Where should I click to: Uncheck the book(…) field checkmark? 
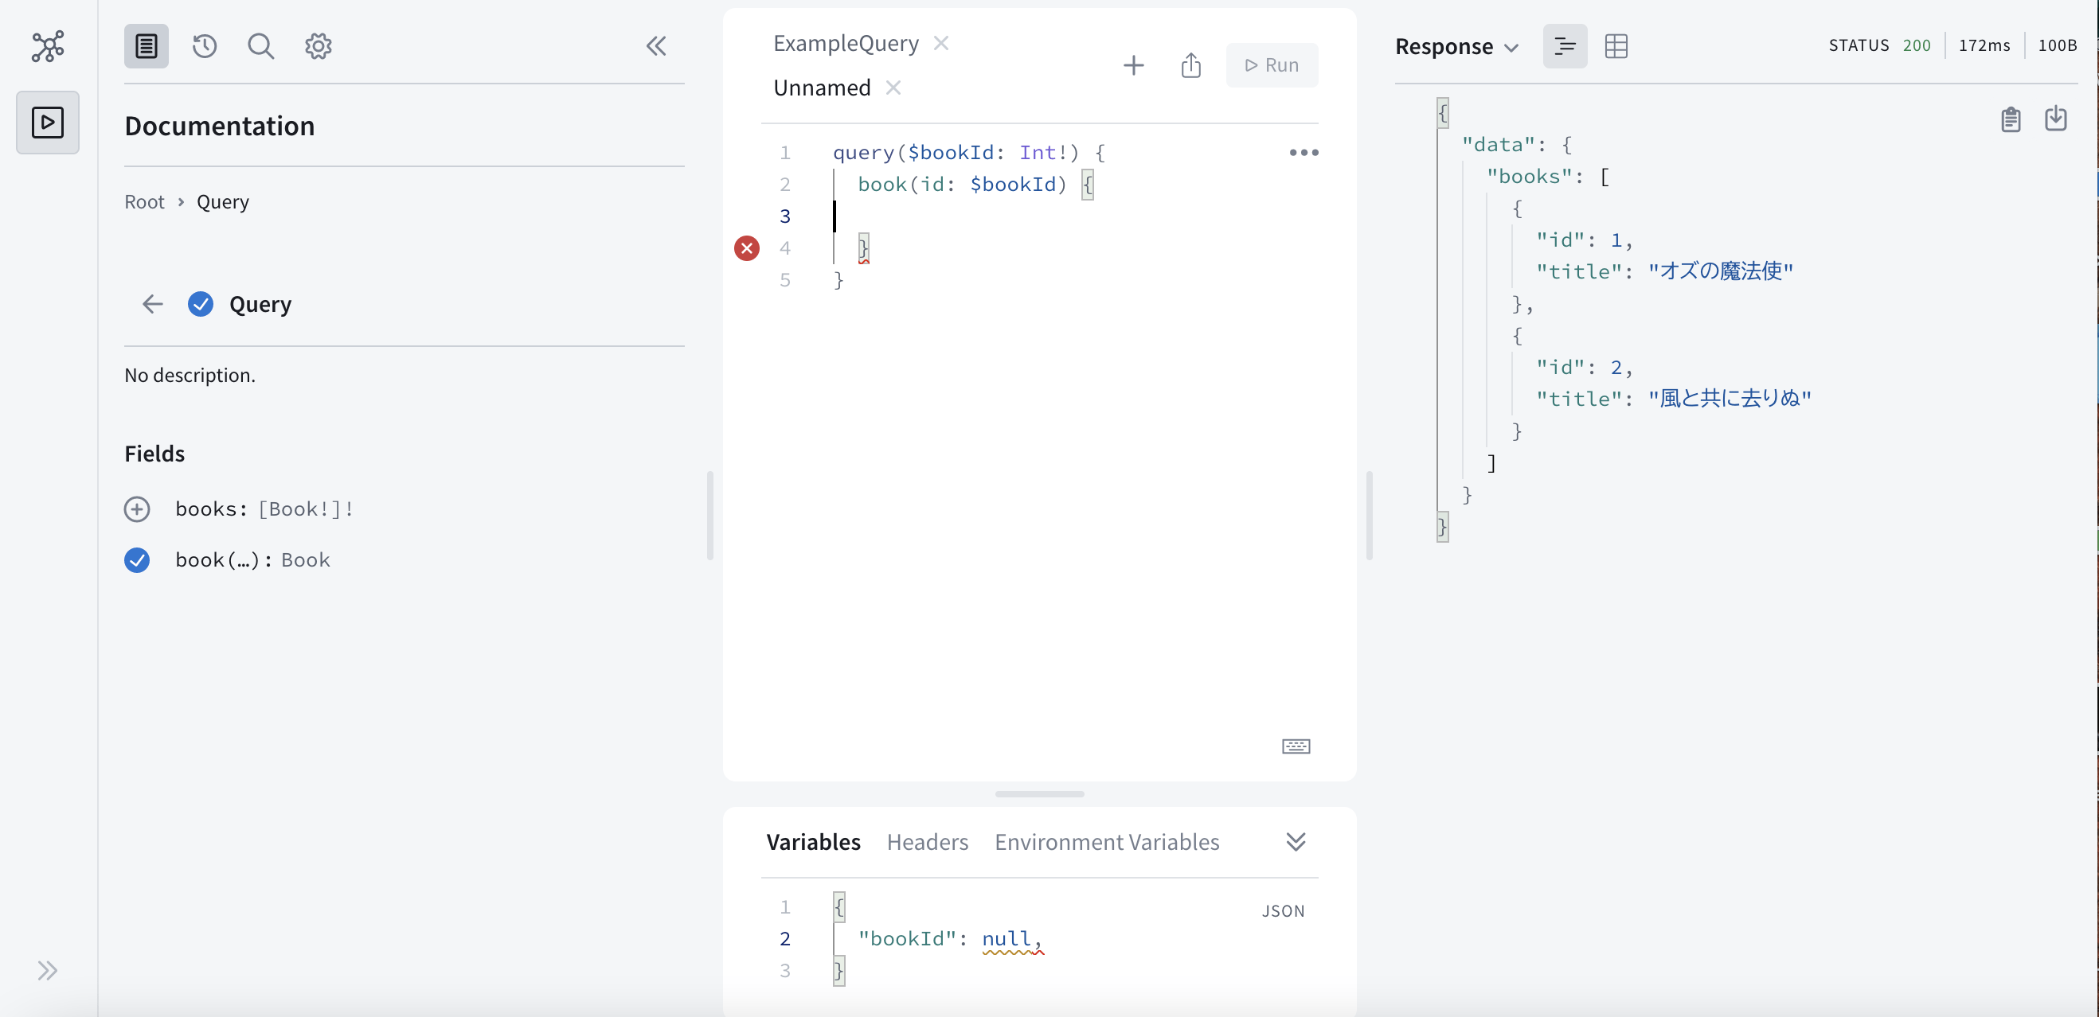point(136,560)
